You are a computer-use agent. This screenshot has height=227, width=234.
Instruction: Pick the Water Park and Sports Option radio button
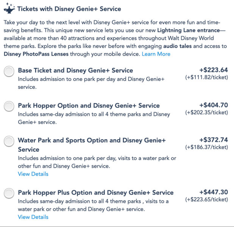(9, 141)
